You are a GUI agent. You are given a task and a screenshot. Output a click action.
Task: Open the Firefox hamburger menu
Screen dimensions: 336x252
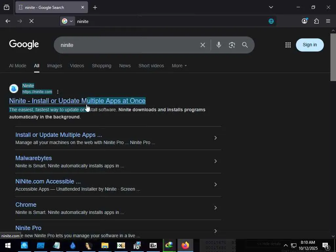(x=328, y=21)
